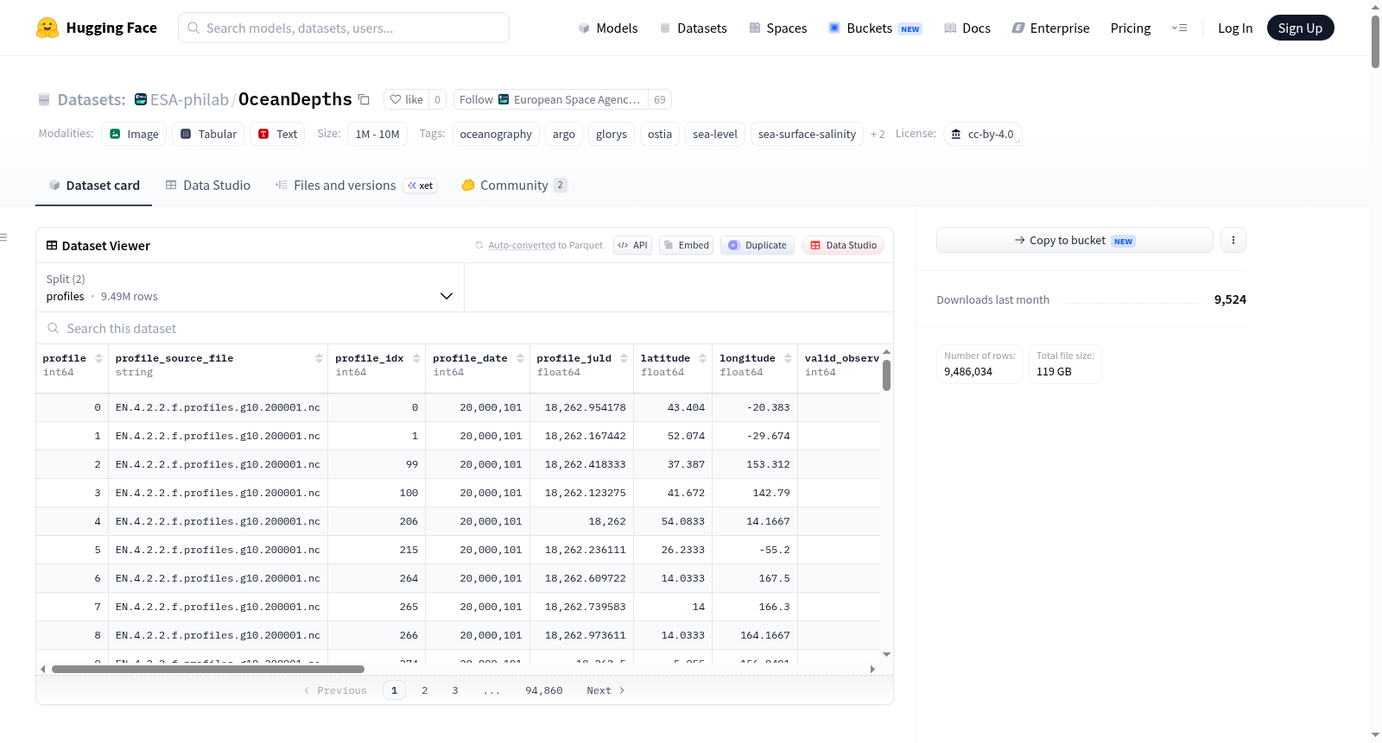Click the Embed button

pyautogui.click(x=686, y=245)
